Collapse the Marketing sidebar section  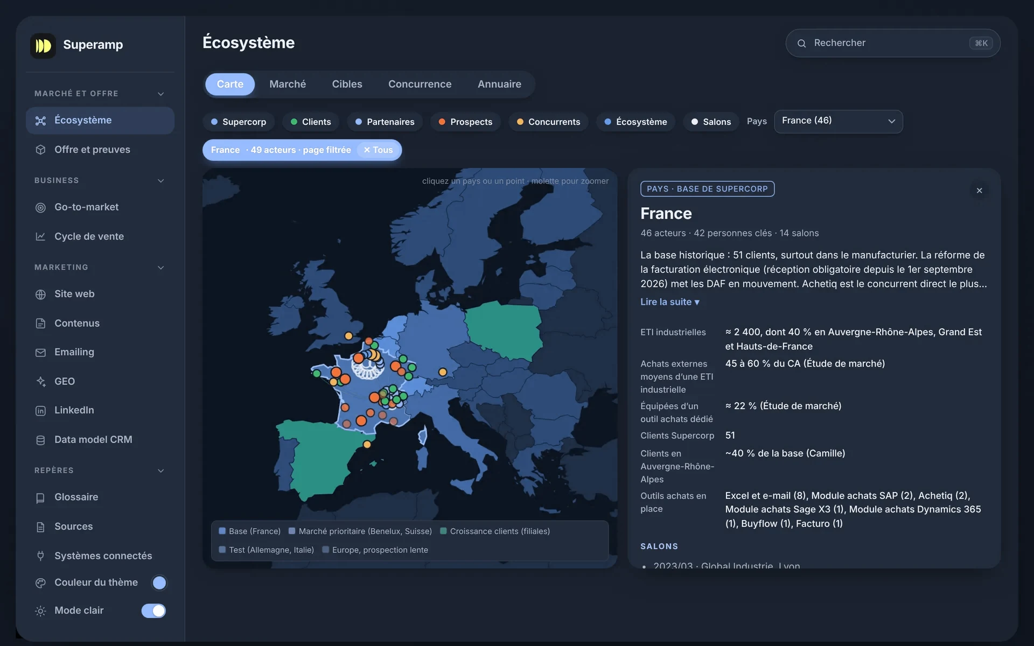point(160,268)
